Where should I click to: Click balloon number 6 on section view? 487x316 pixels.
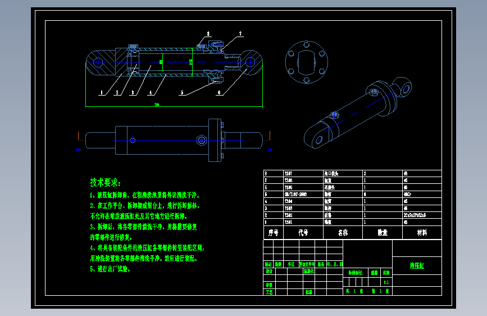coord(219,92)
